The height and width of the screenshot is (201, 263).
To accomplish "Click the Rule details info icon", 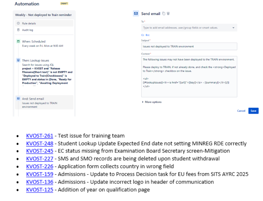I will 18,23.
